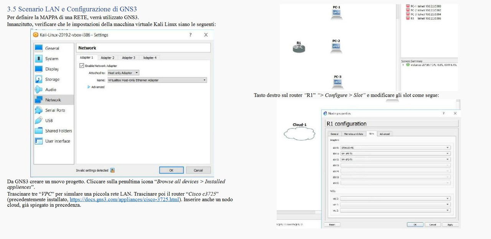
Task: Switch to Memories and disks tab
Action: [353, 134]
